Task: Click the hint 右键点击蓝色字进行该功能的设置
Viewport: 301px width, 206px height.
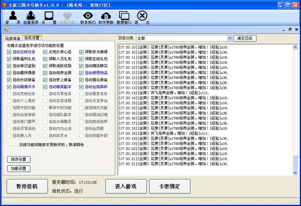Action: coord(35,46)
